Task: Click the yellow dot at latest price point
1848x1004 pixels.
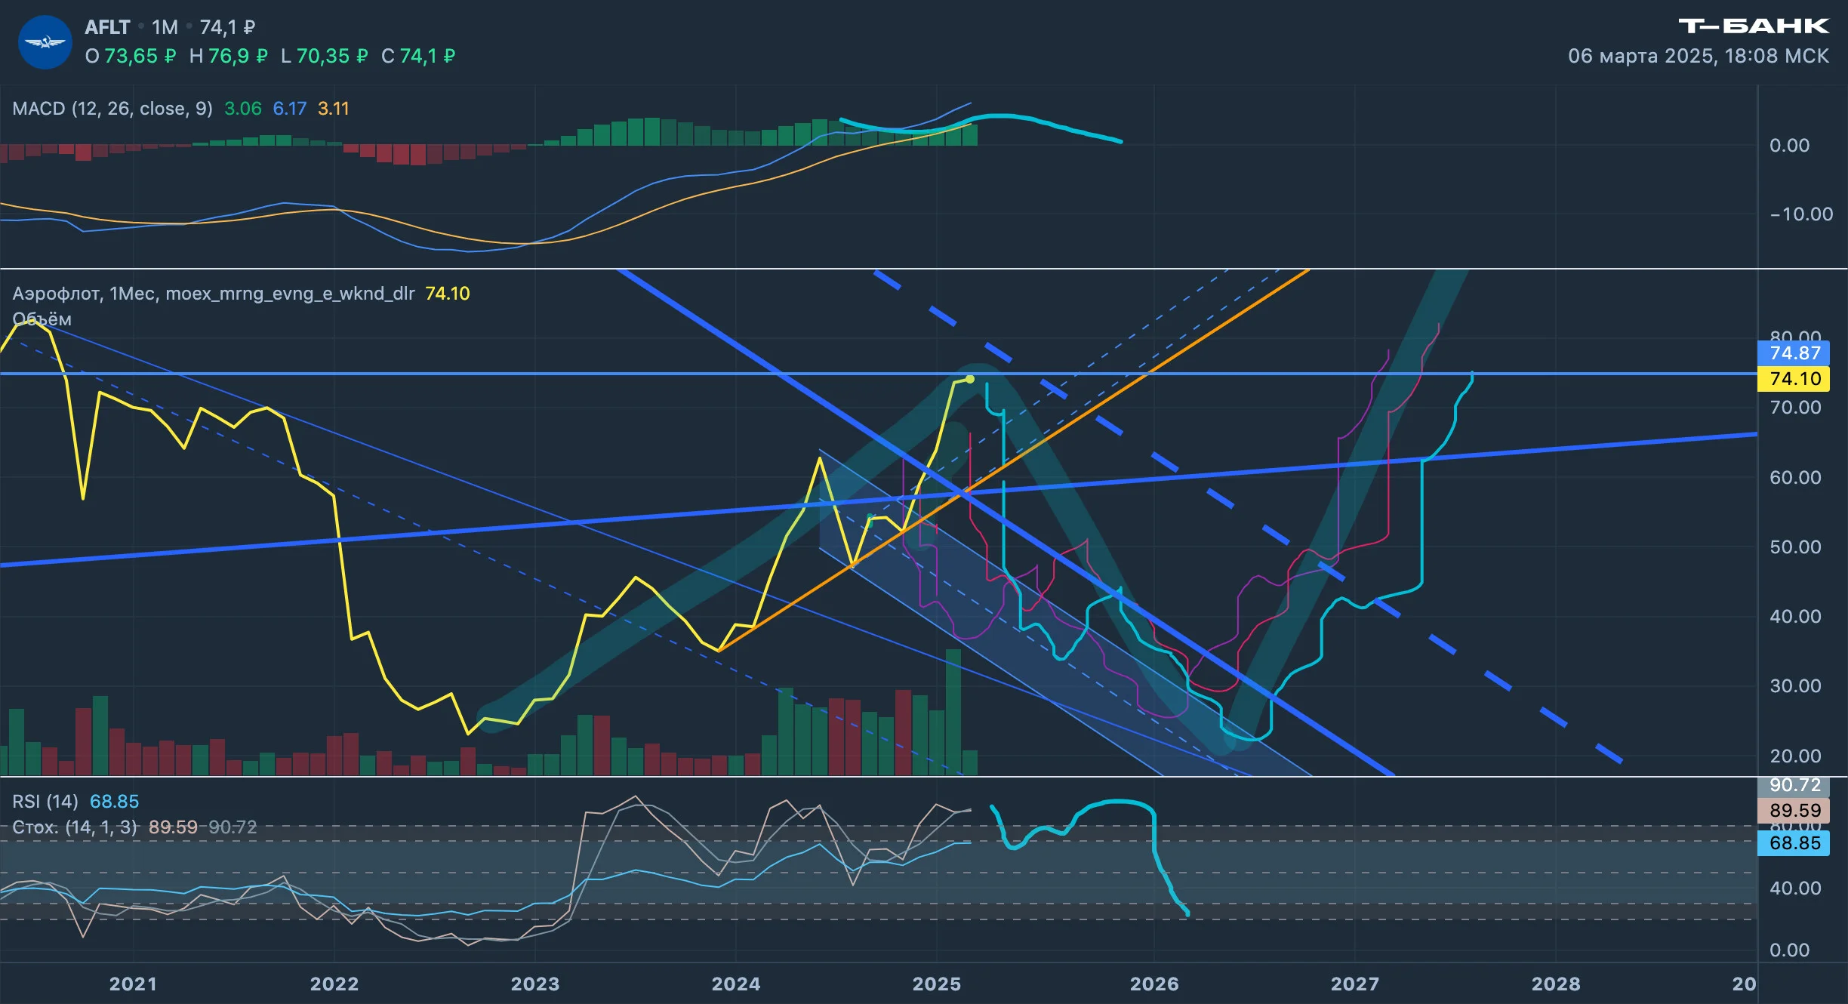Action: (970, 379)
